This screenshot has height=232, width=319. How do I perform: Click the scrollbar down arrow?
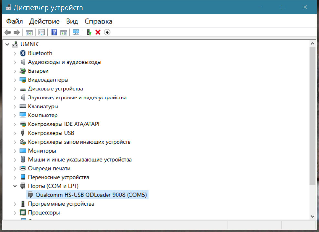(x=312, y=216)
